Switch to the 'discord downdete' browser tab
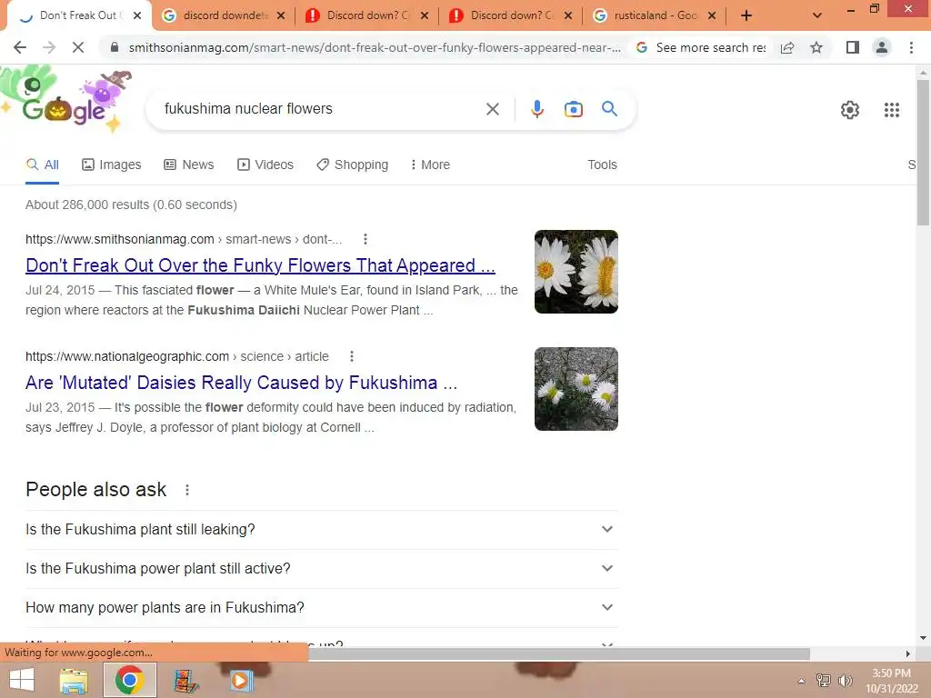 point(225,15)
